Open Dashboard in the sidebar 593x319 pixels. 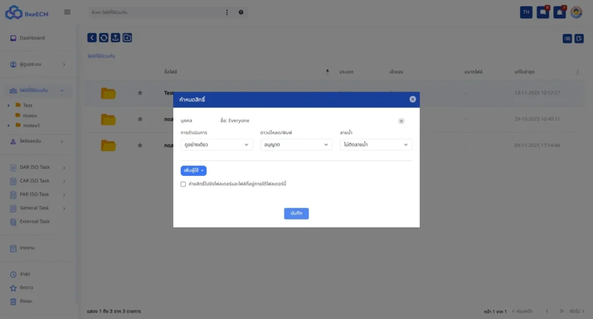[x=32, y=38]
